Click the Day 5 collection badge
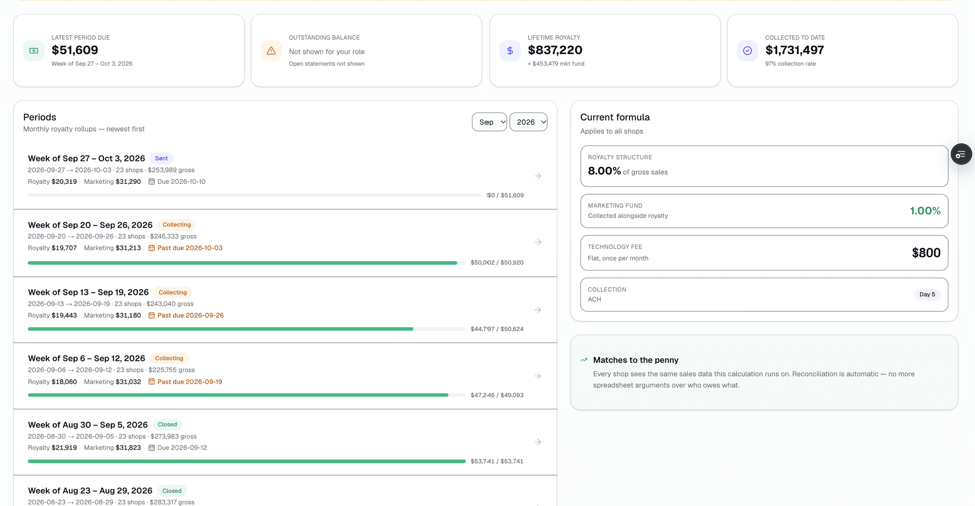This screenshot has height=506, width=975. pos(927,294)
